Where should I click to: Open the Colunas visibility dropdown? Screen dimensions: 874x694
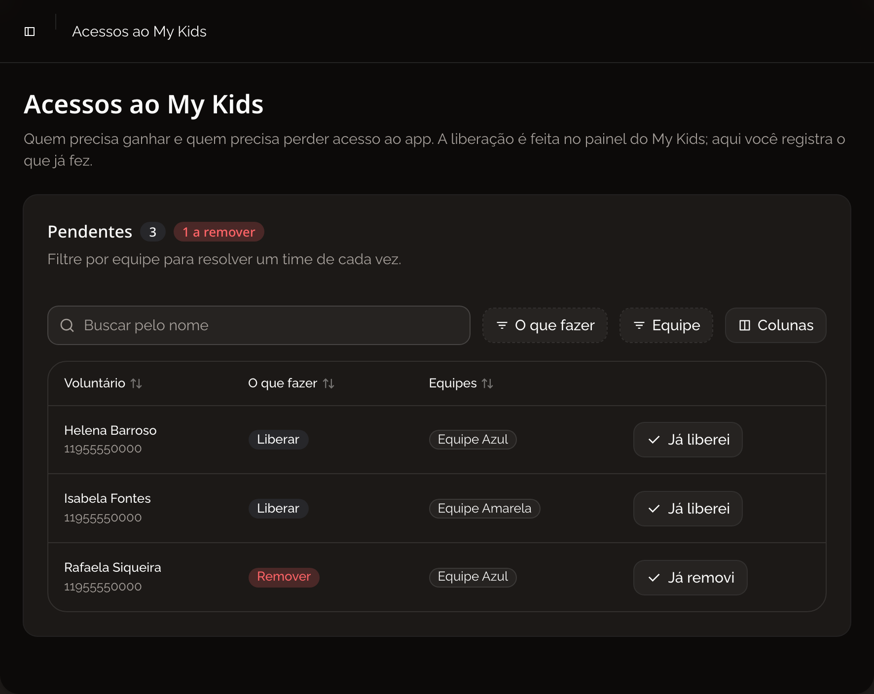click(776, 325)
